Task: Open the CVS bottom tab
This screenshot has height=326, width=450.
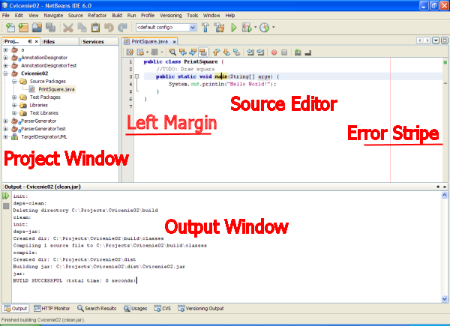Action: point(163,309)
